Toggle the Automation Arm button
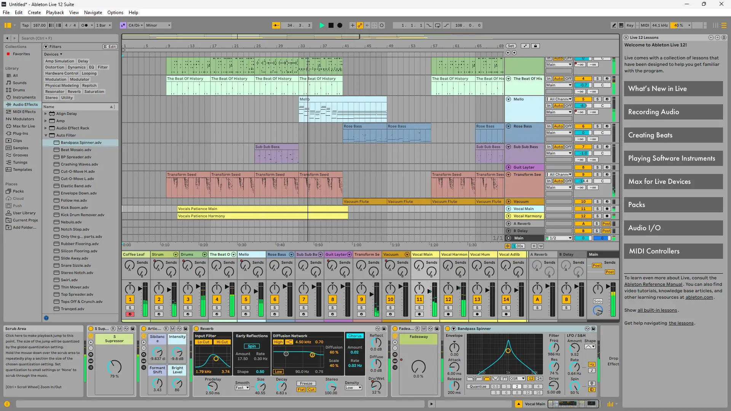This screenshot has height=411, width=731. [360, 25]
